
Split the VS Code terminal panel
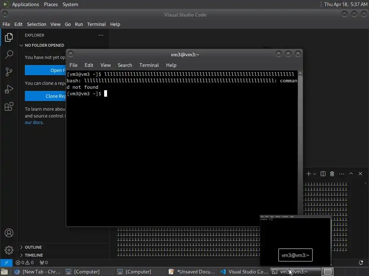point(323,174)
